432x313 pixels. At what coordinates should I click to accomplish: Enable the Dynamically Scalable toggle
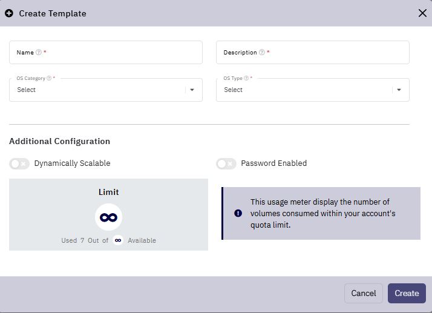(x=19, y=163)
